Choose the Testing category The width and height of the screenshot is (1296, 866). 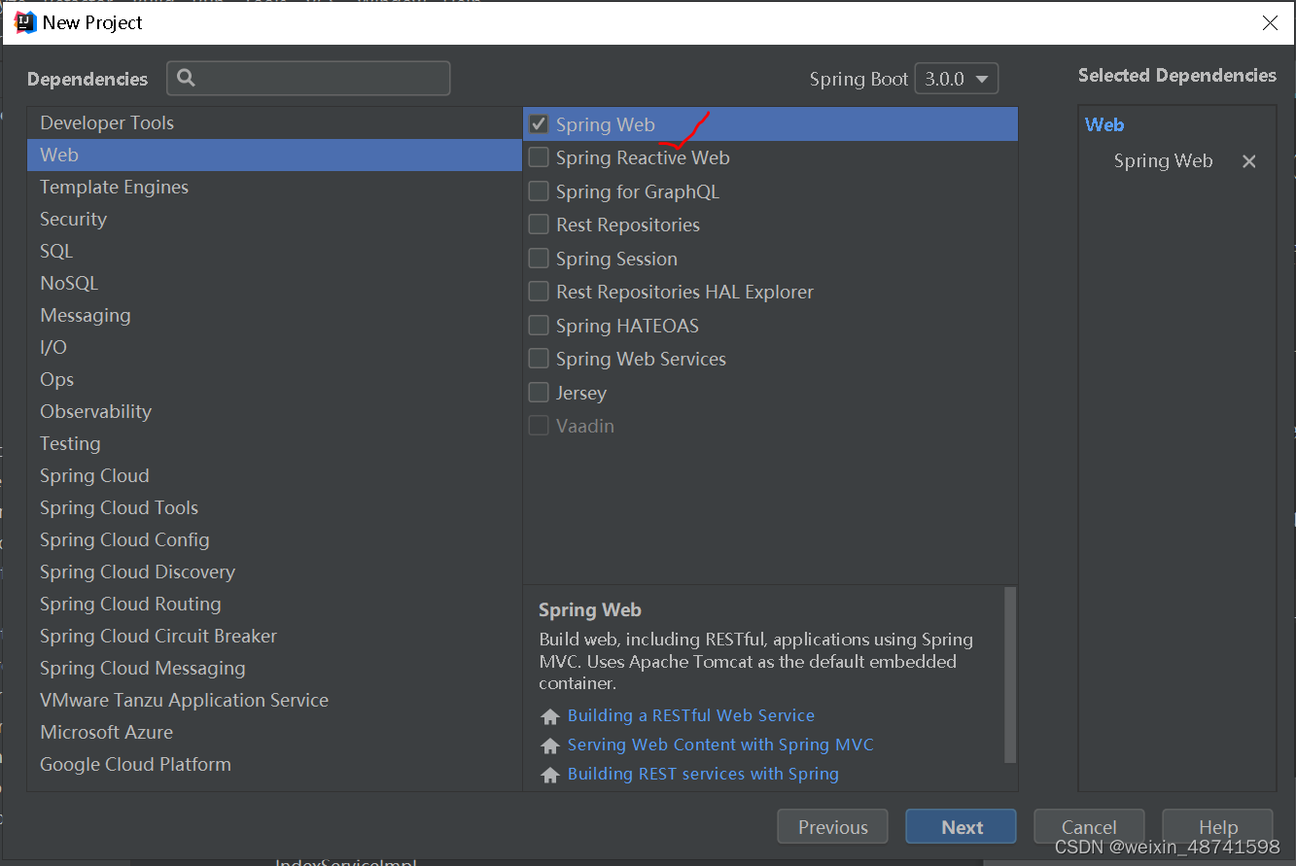[274, 443]
